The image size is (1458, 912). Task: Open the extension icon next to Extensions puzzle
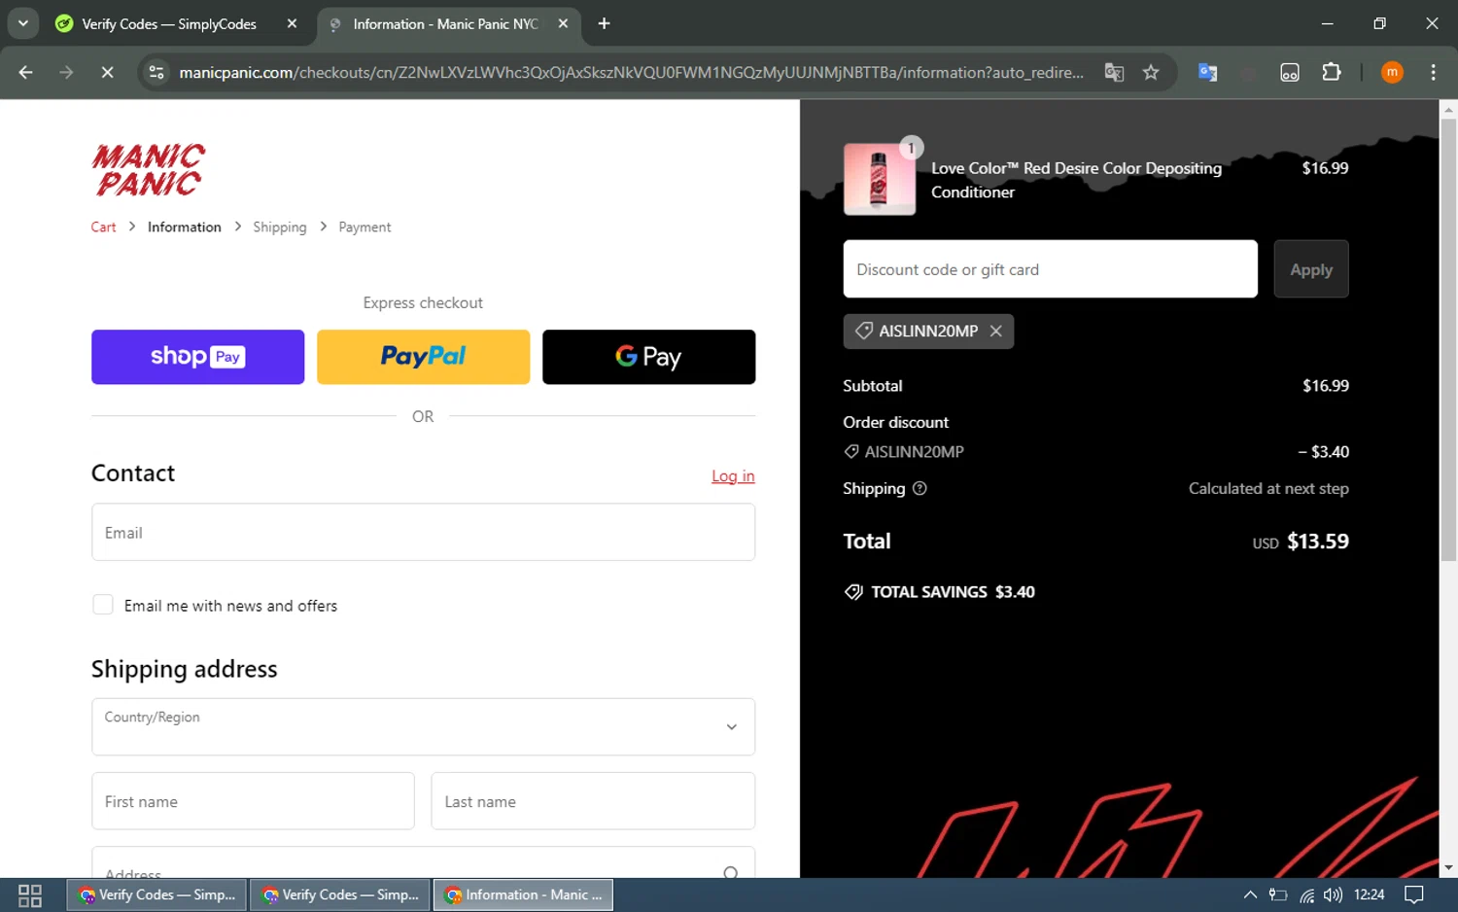pos(1290,72)
